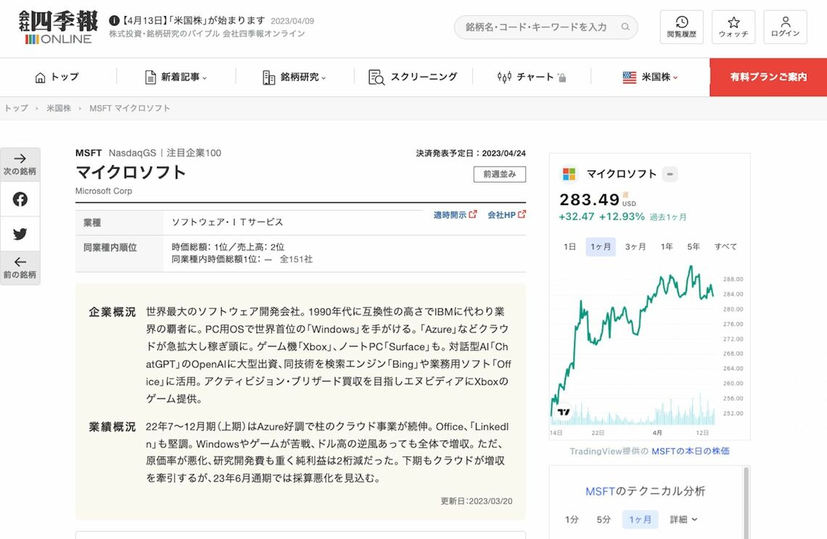This screenshot has width=827, height=539.
Task: Select the 5年 chart range
Action: [694, 246]
